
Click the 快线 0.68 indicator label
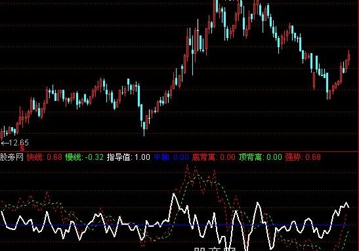45,157
